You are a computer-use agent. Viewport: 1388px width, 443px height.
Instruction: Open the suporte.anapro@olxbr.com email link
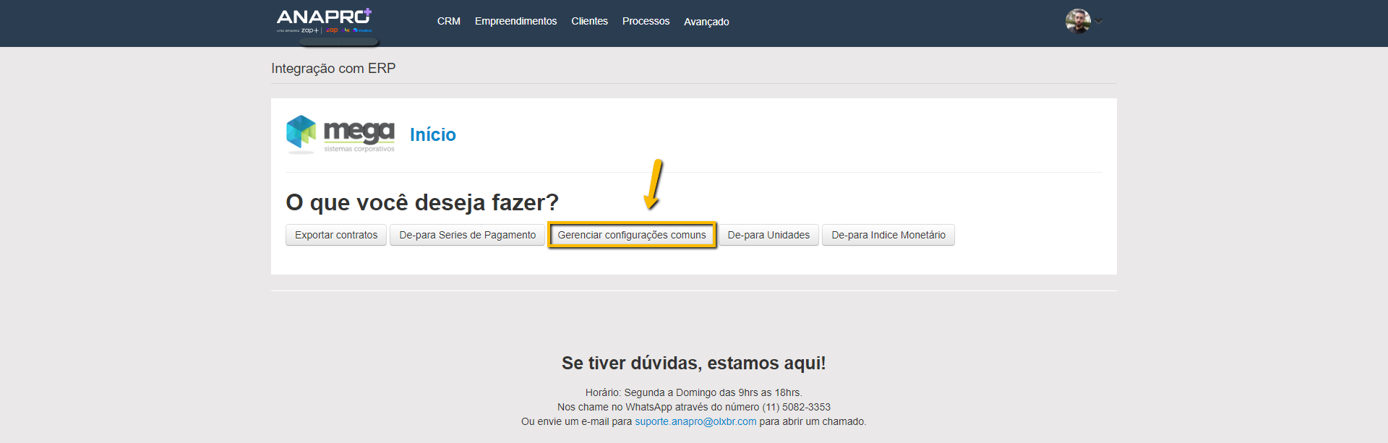[x=695, y=421]
